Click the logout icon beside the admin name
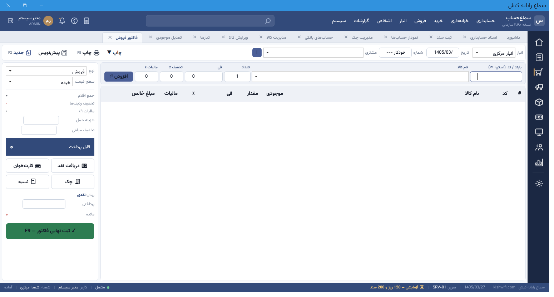This screenshot has width=554, height=297. point(10,21)
